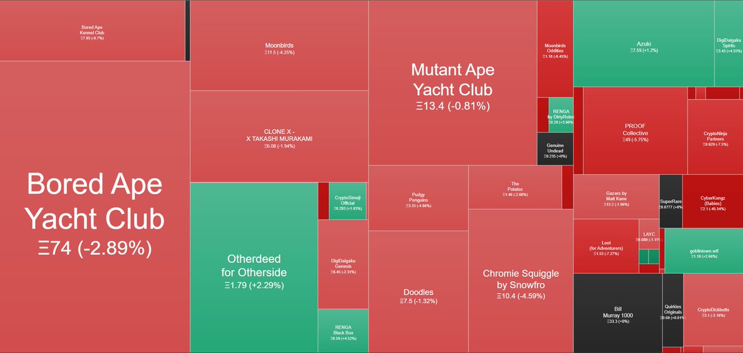Select the RENGA by DirtyRobot tile

coord(561,115)
